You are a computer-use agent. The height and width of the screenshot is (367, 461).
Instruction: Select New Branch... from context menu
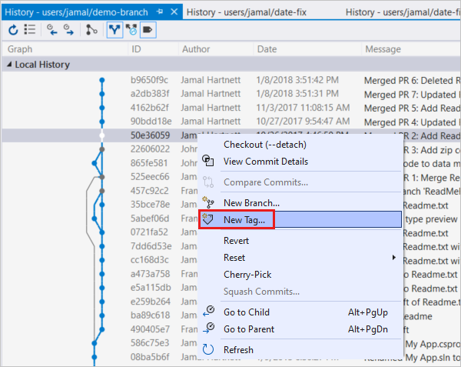(252, 203)
